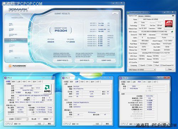The height and width of the screenshot is (129, 178).
Task: Open SPD tab in CPU-Z processor window
Action: click(x=29, y=82)
